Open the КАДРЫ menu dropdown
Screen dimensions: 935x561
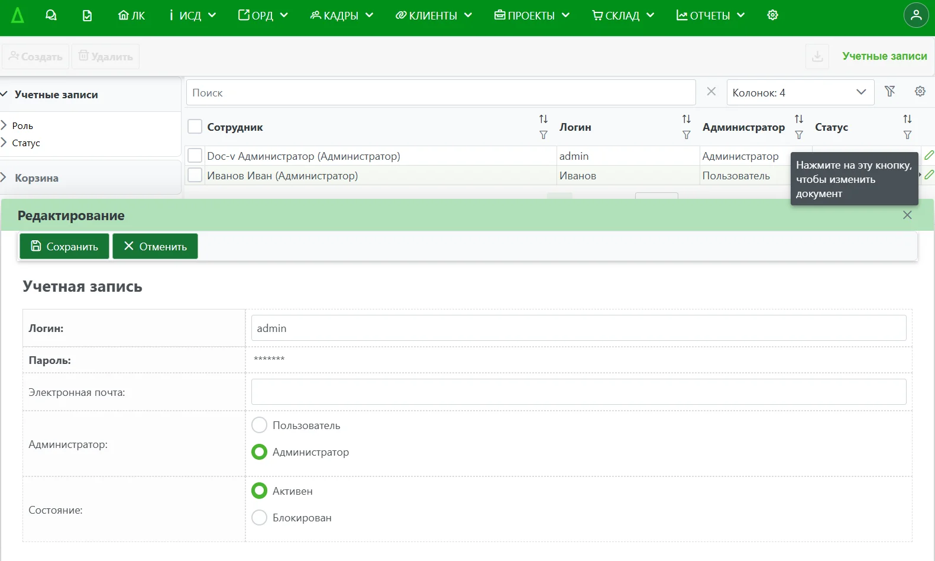(342, 15)
